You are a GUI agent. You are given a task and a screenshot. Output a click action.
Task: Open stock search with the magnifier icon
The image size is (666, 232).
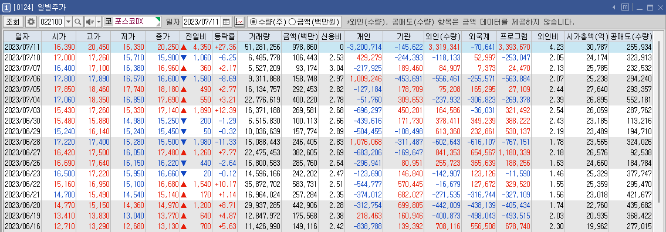(78, 21)
